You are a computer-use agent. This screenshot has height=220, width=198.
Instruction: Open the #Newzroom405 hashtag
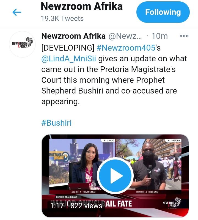(x=126, y=48)
